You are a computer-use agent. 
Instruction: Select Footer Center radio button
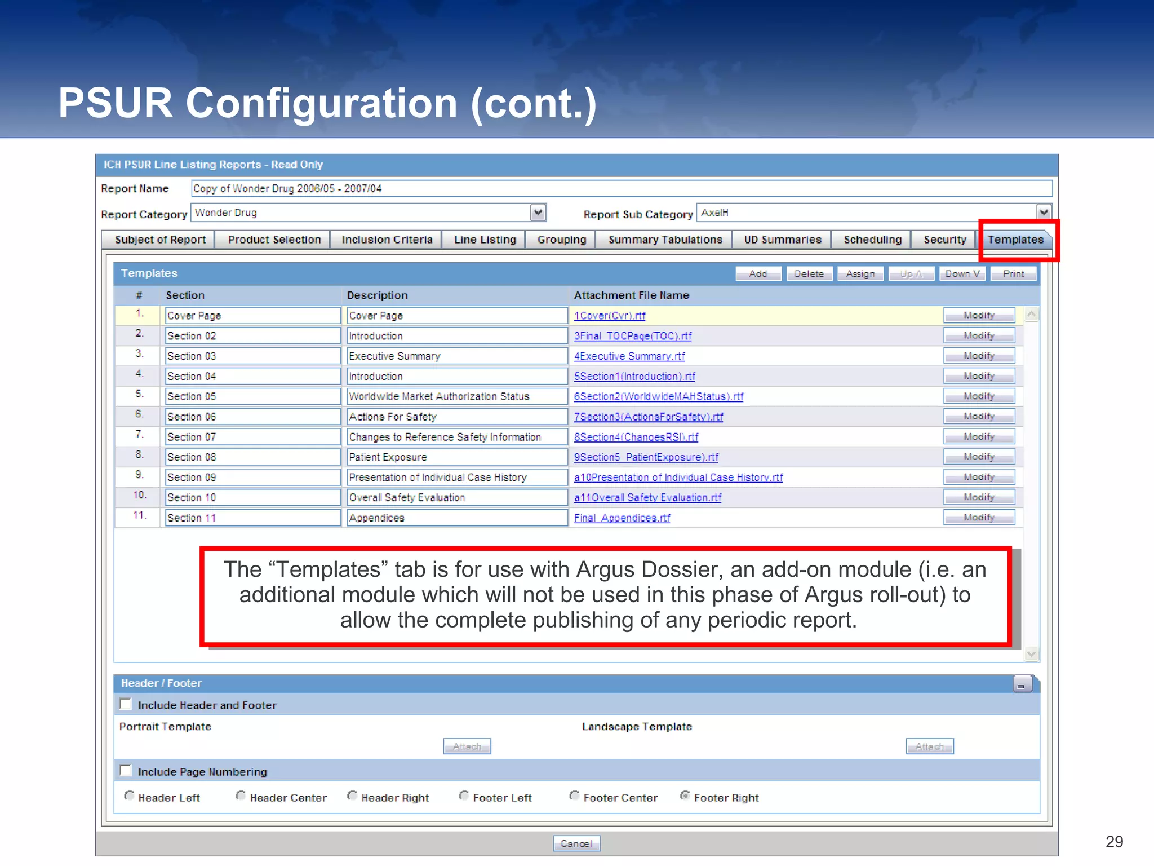tap(574, 796)
